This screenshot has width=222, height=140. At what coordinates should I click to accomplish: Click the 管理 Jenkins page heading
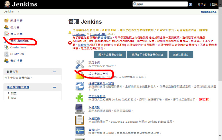point(85,22)
